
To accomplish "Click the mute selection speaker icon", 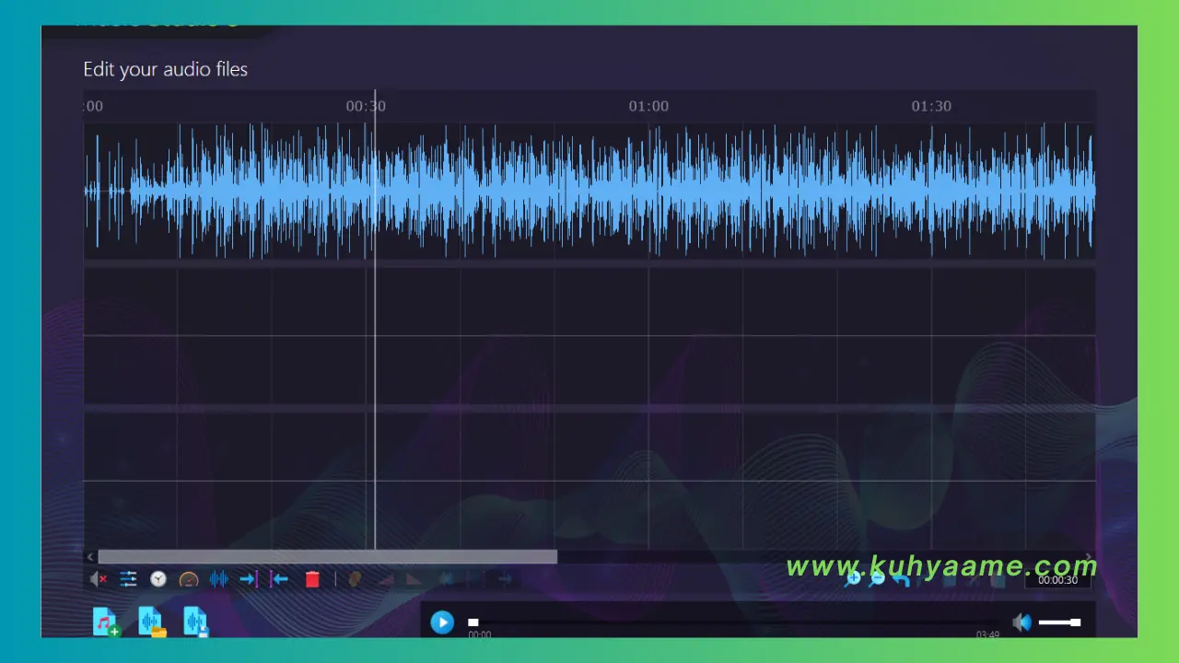I will tap(98, 579).
